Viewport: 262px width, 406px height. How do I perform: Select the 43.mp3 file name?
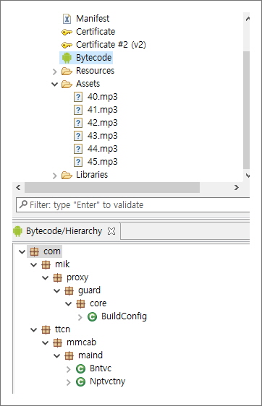click(103, 136)
